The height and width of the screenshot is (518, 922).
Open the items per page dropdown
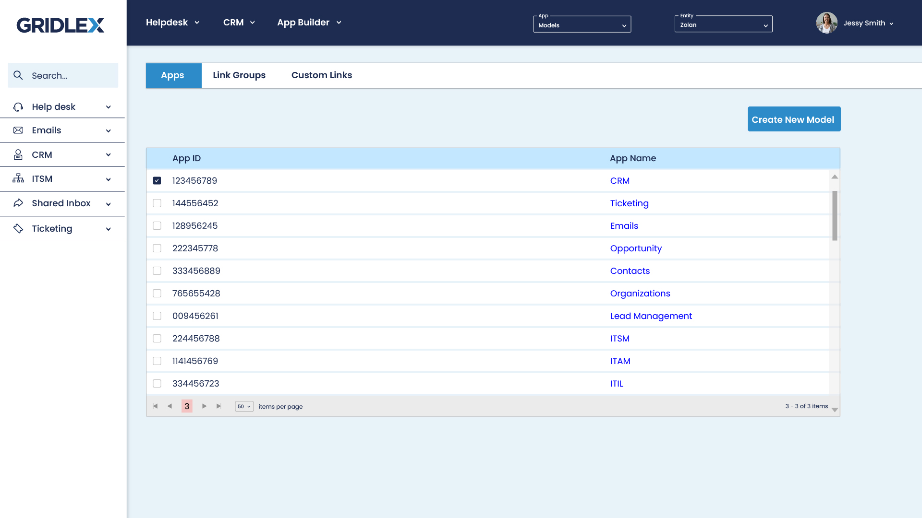pos(244,406)
